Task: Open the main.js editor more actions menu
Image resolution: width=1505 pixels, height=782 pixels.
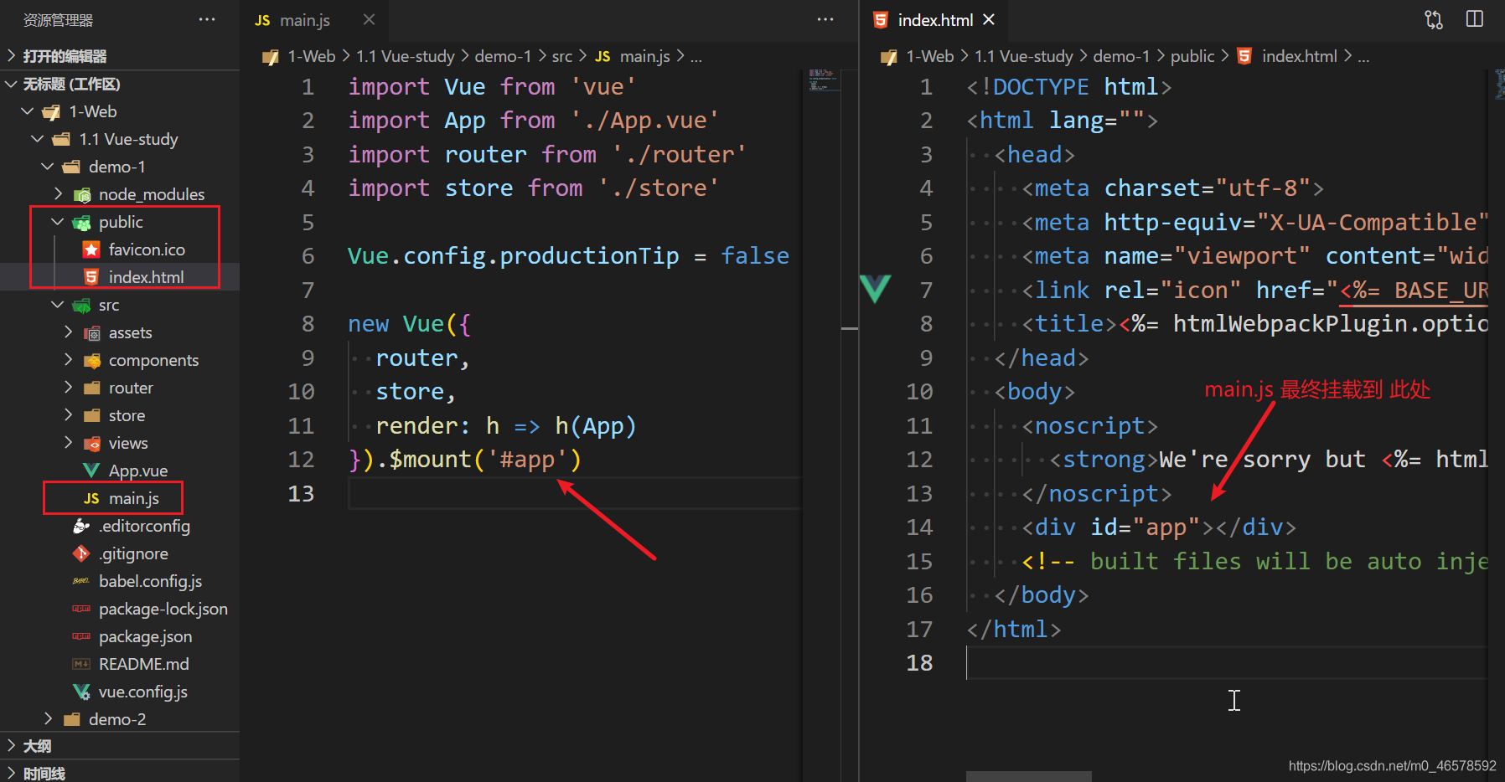Action: 825,19
